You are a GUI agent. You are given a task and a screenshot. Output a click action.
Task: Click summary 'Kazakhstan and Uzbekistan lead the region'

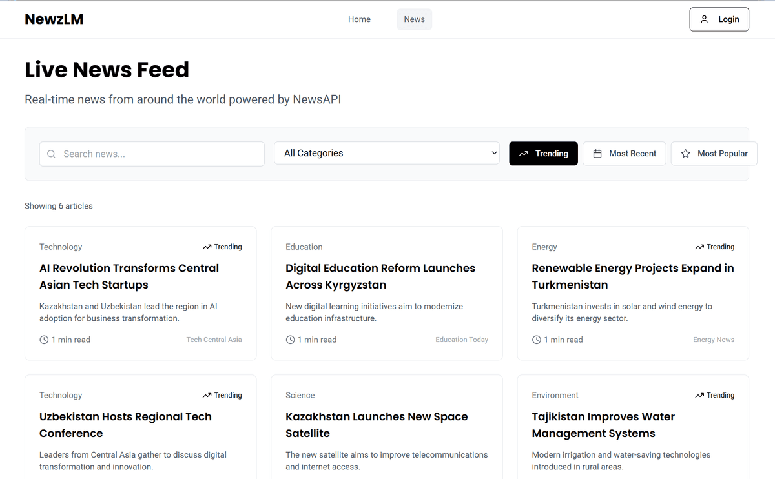(129, 312)
